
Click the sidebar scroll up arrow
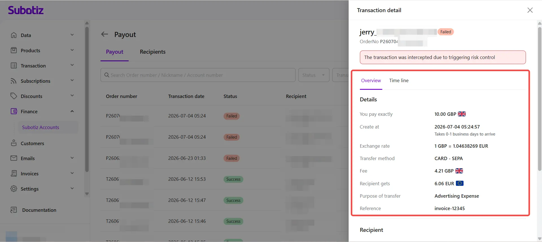(x=87, y=23)
